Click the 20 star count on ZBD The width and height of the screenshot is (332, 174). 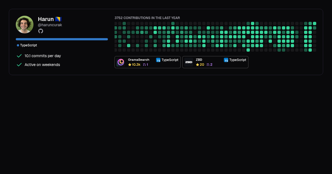[x=202, y=65]
